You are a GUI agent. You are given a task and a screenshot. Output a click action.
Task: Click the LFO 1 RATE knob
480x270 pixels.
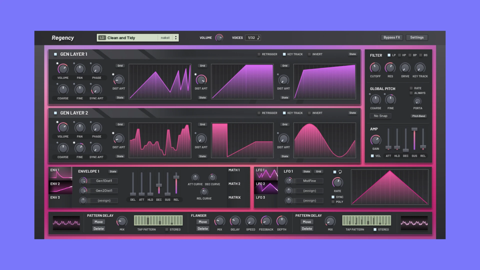[337, 182]
